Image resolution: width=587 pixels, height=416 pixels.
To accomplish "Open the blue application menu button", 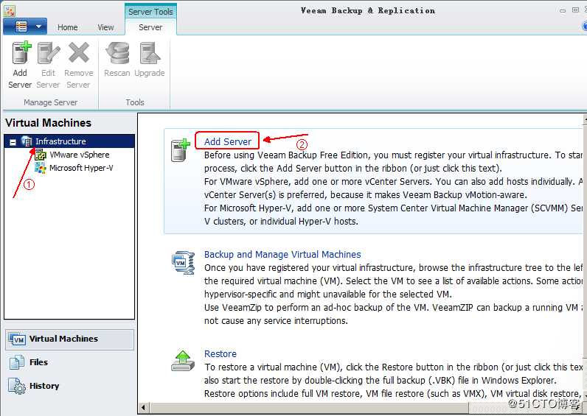I will (x=25, y=27).
